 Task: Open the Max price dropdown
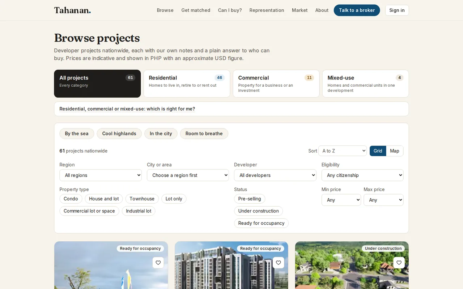[x=383, y=200]
